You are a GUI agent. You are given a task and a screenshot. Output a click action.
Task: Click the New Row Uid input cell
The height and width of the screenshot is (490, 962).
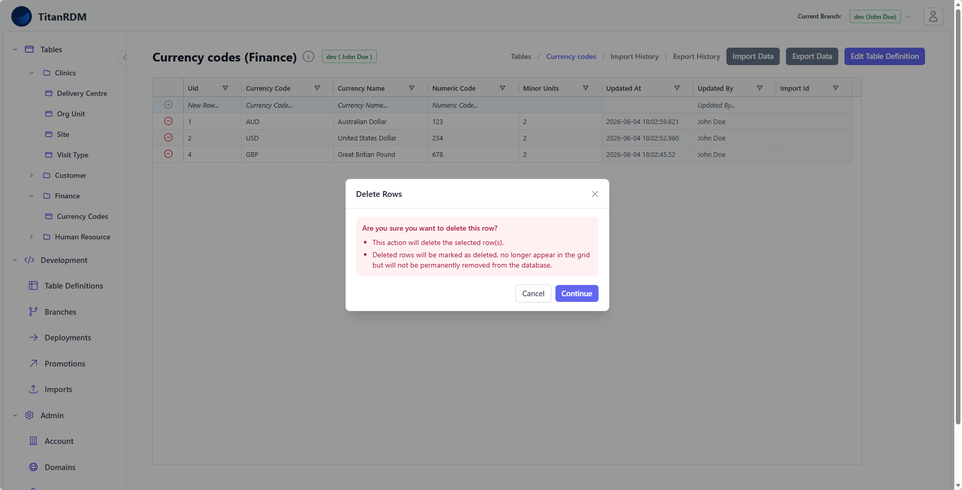[213, 105]
